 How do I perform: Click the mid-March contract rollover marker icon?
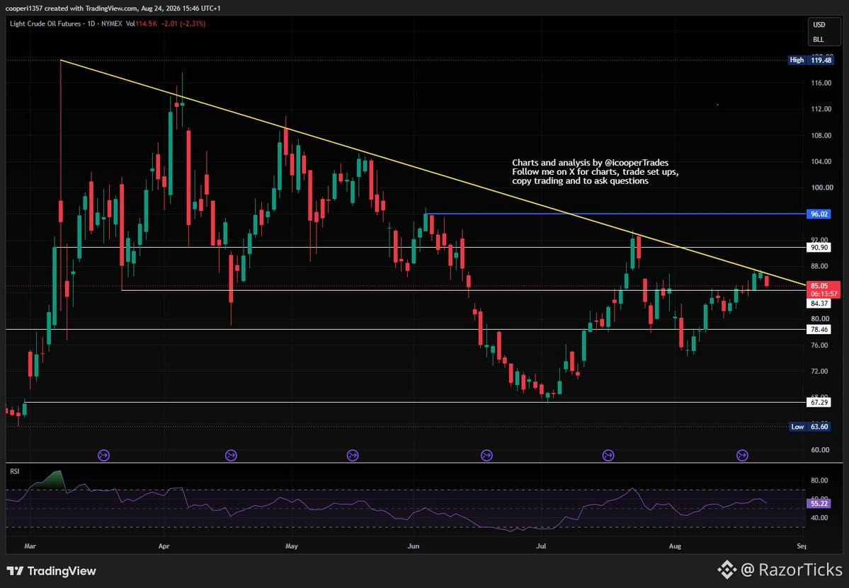[x=103, y=456]
